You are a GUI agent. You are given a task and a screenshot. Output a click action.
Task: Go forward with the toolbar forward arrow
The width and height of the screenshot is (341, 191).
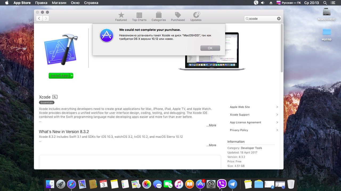pyautogui.click(x=46, y=18)
